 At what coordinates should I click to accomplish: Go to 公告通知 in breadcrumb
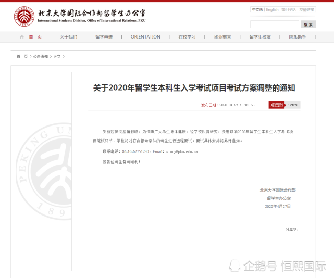(41, 56)
